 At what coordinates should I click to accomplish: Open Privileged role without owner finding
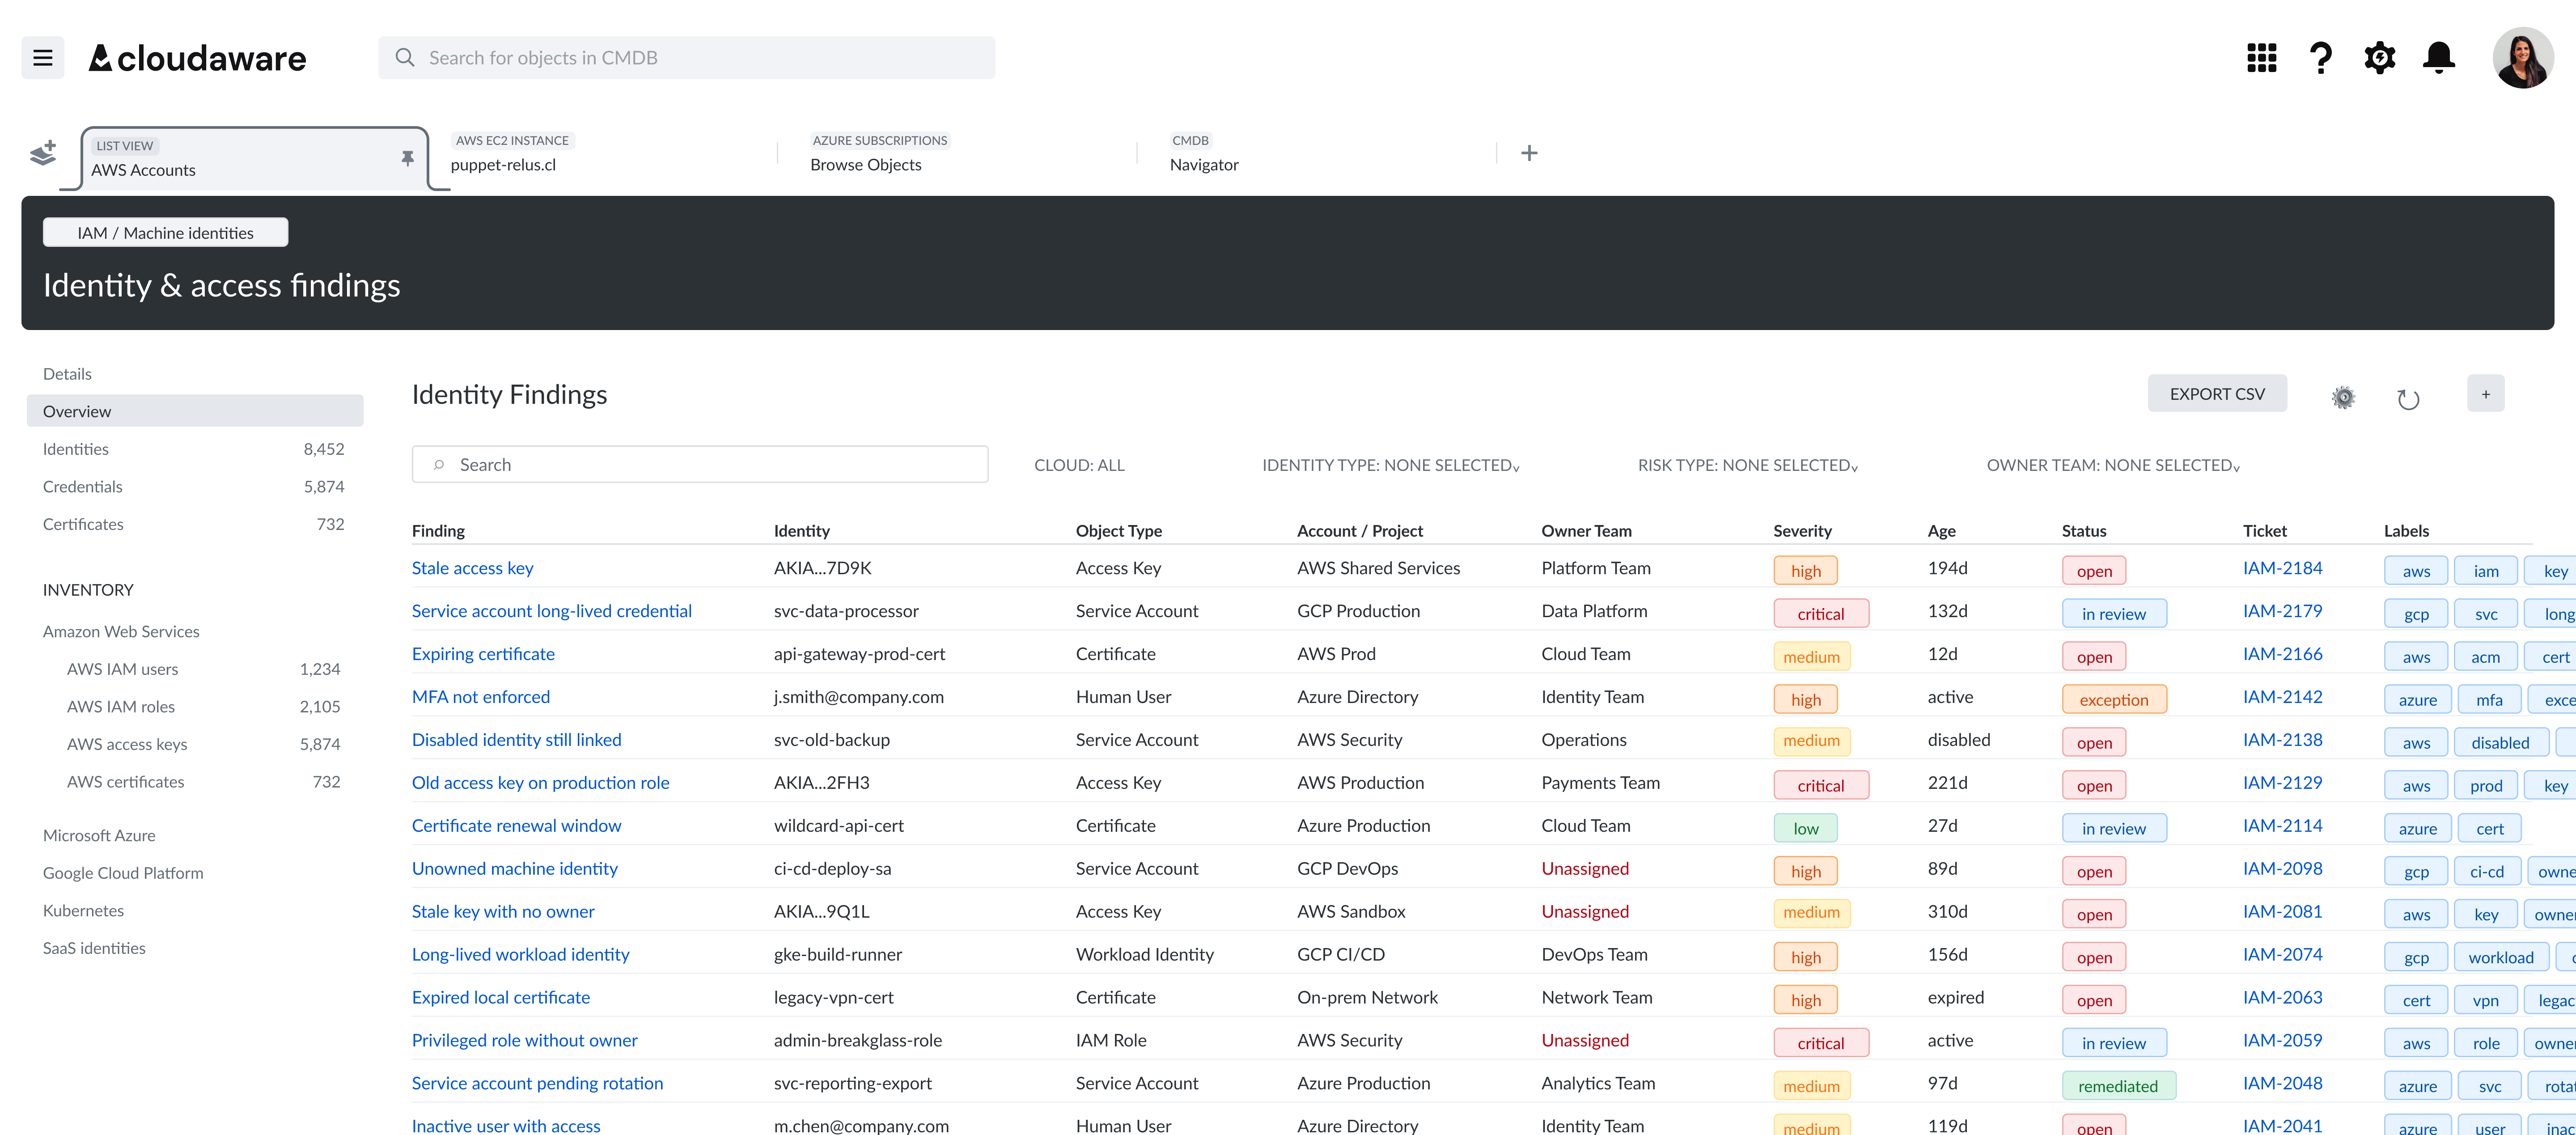pos(525,1041)
